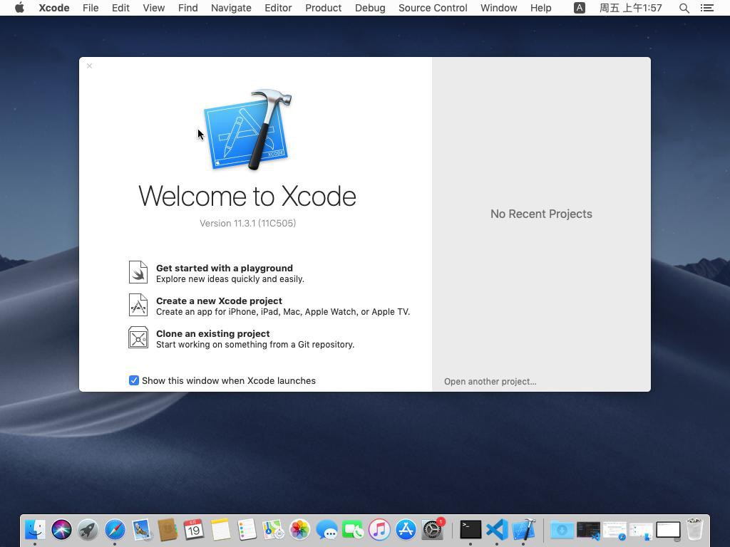Open System Preferences from the Dock
The height and width of the screenshot is (547, 730).
(433, 529)
